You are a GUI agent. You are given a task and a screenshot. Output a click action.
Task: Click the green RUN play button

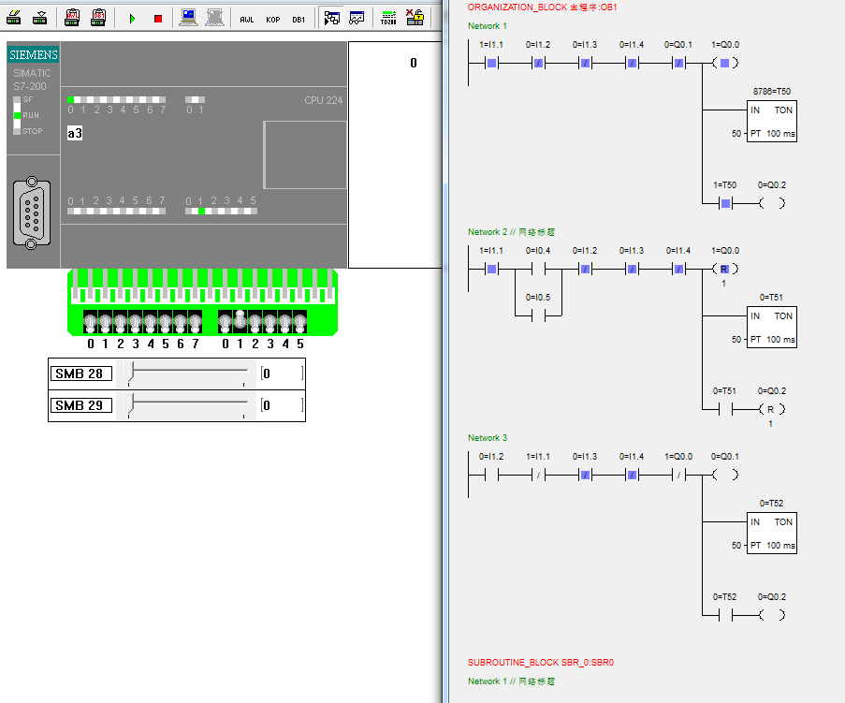[x=132, y=18]
